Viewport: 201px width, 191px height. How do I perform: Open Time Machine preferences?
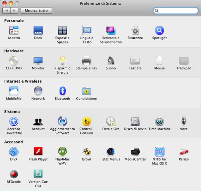pyautogui.click(x=159, y=122)
